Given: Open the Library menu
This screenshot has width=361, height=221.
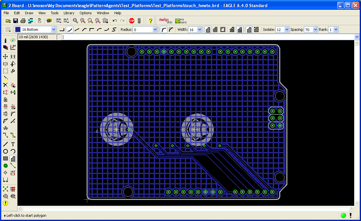Looking at the screenshot, I should pyautogui.click(x=69, y=13).
